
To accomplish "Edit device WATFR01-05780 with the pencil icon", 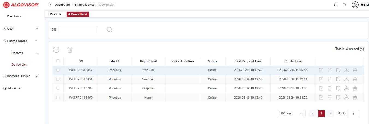I will pyautogui.click(x=321, y=88).
